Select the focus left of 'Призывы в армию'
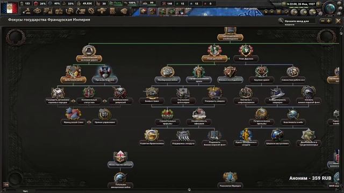The image size is (344, 193). point(73,74)
